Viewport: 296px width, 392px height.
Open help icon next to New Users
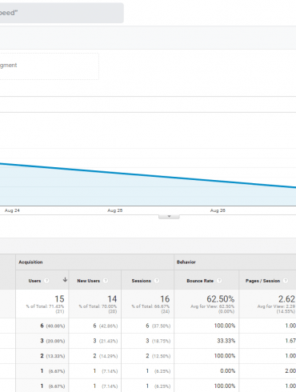pyautogui.click(x=106, y=281)
